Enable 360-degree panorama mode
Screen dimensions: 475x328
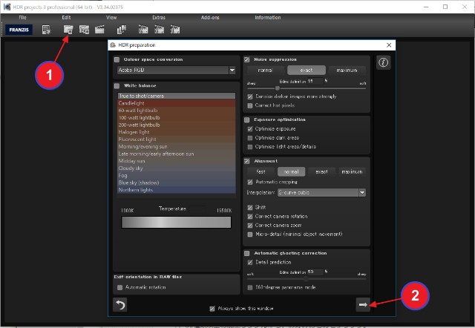pos(249,286)
